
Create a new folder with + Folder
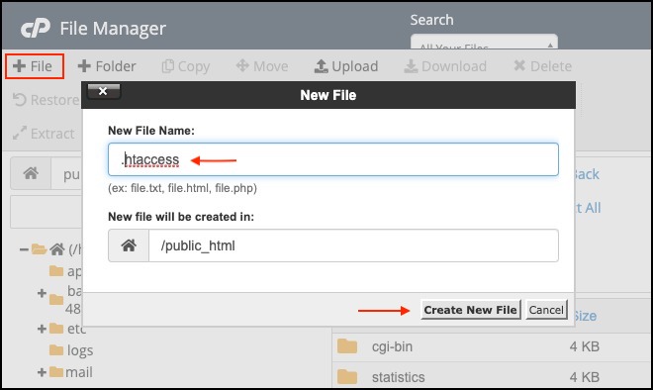pyautogui.click(x=107, y=66)
